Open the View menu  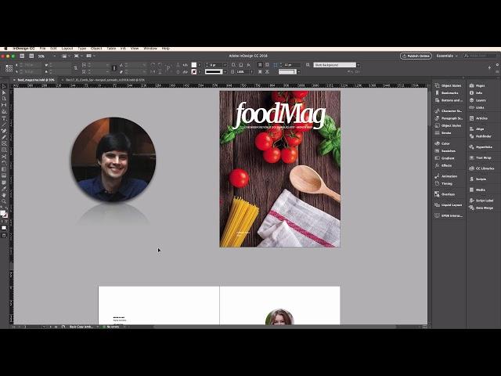pyautogui.click(x=135, y=49)
